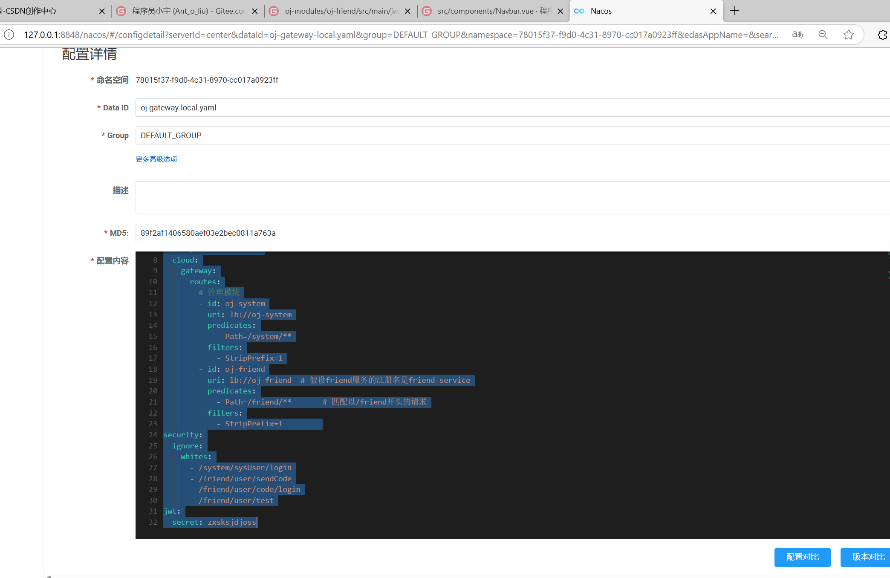Switch to the 程序员小宇 Gitee tab
The image size is (890, 578).
(x=188, y=11)
